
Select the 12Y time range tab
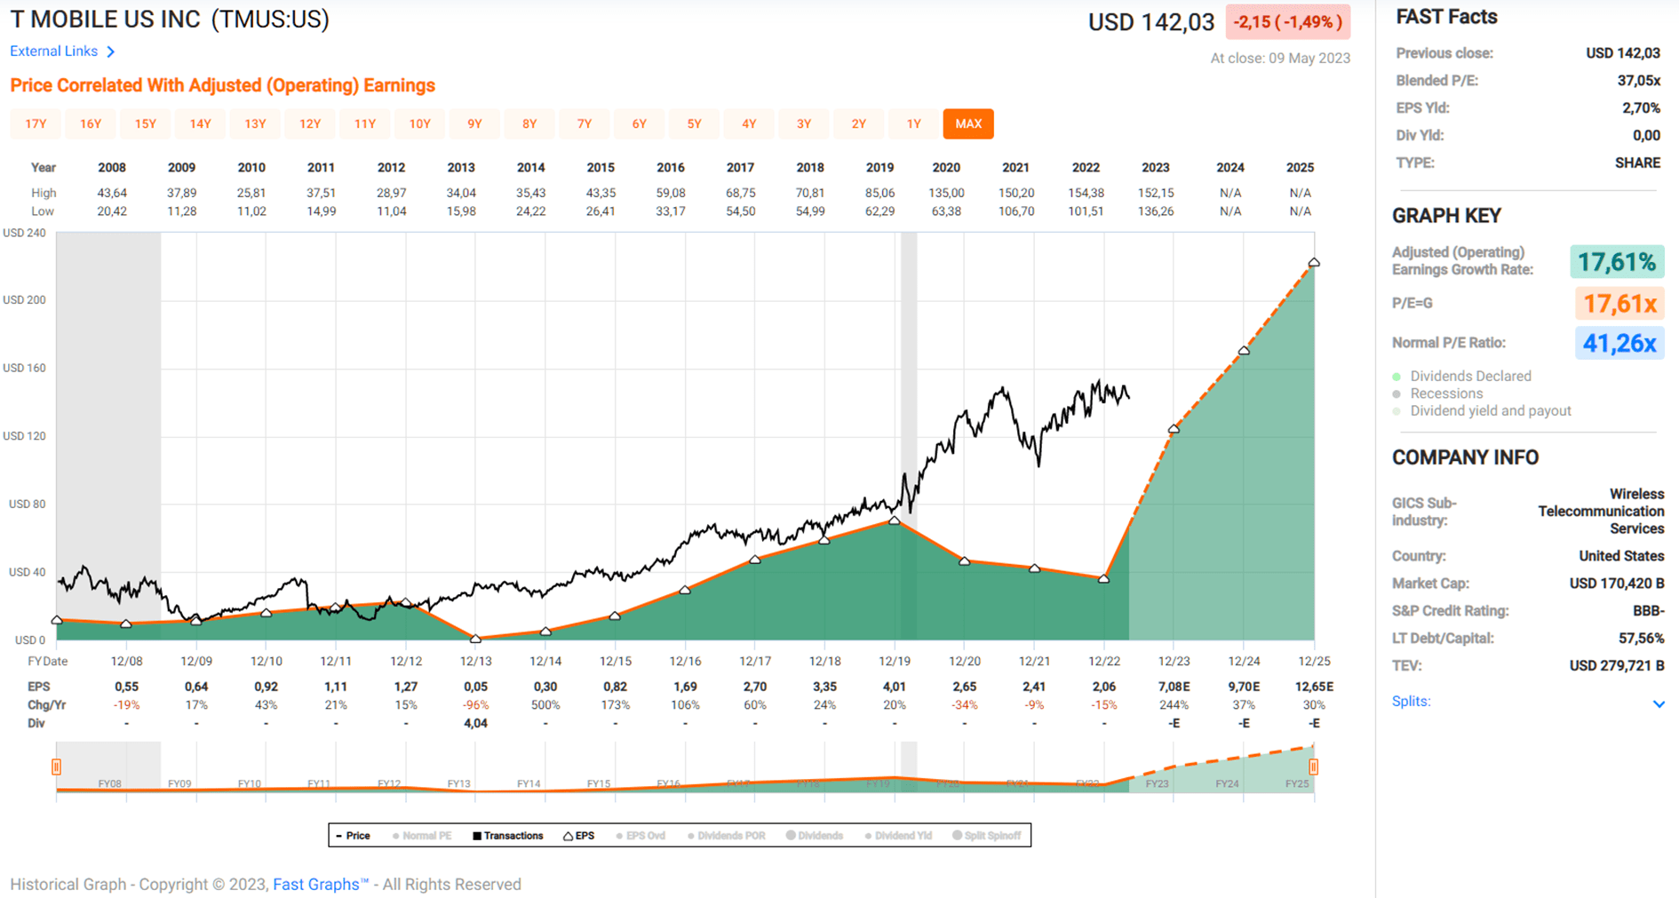click(x=310, y=123)
